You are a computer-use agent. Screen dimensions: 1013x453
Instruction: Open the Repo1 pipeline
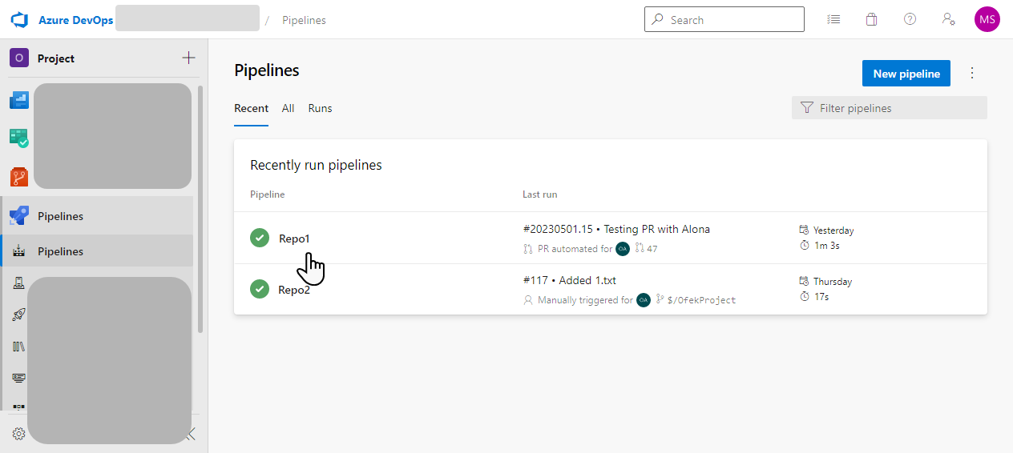294,239
